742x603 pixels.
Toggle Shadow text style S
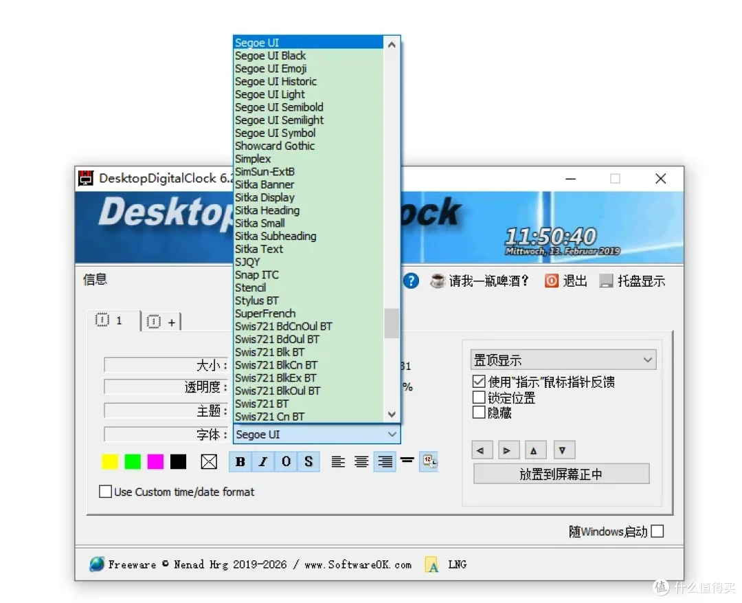(x=308, y=461)
